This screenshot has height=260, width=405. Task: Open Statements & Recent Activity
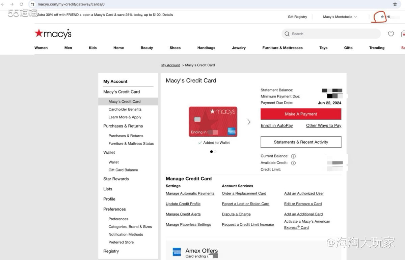tap(301, 142)
